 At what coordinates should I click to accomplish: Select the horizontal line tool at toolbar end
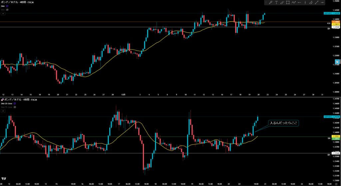click(322, 3)
